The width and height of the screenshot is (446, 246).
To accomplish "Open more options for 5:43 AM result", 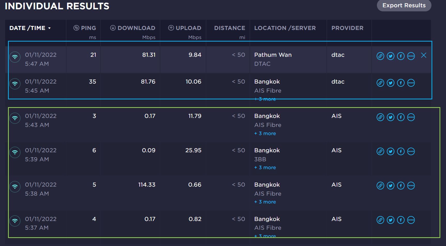I will (x=411, y=117).
